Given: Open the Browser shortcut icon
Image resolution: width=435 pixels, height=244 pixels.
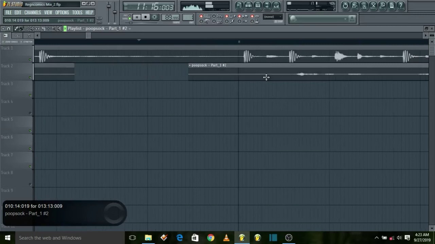Looking at the screenshot, I should 267,5.
